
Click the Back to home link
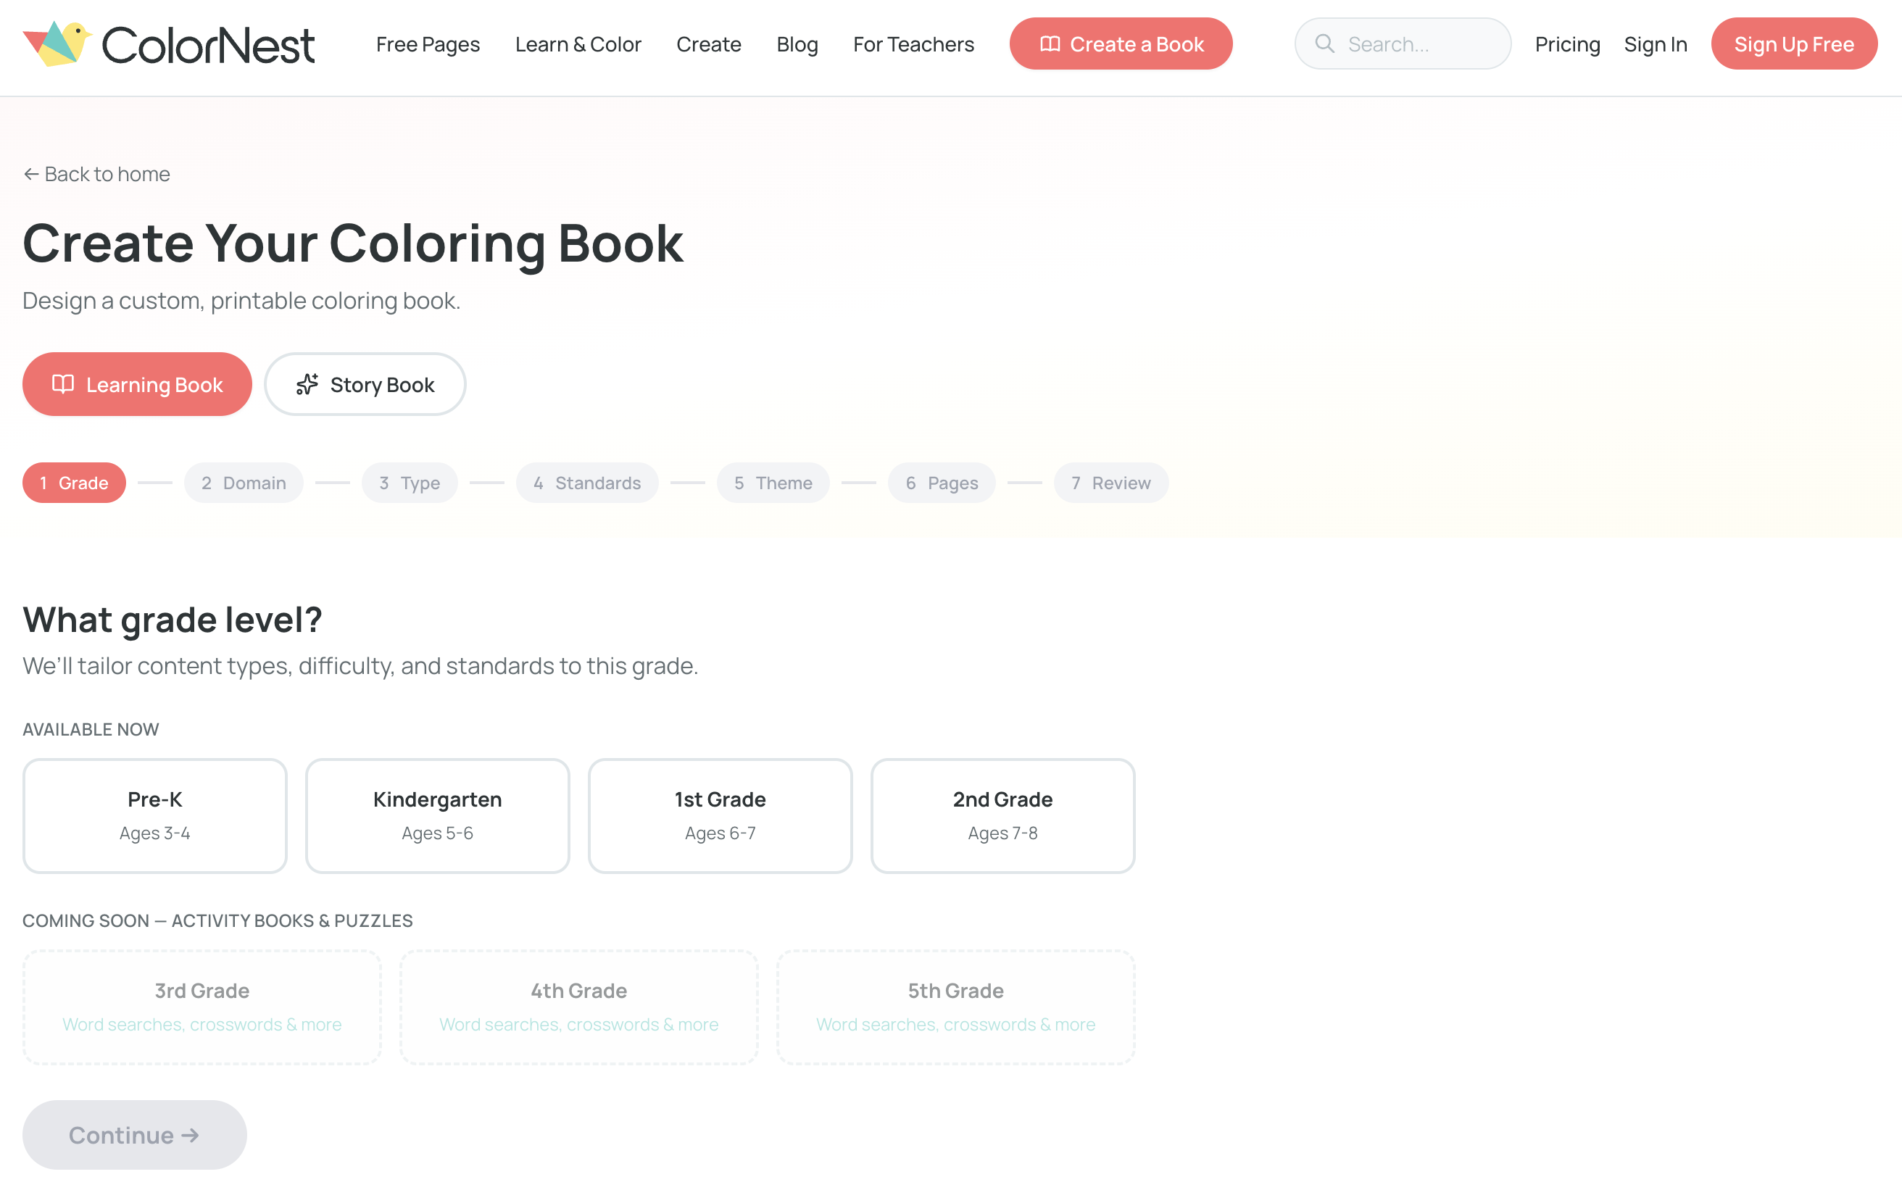click(107, 173)
